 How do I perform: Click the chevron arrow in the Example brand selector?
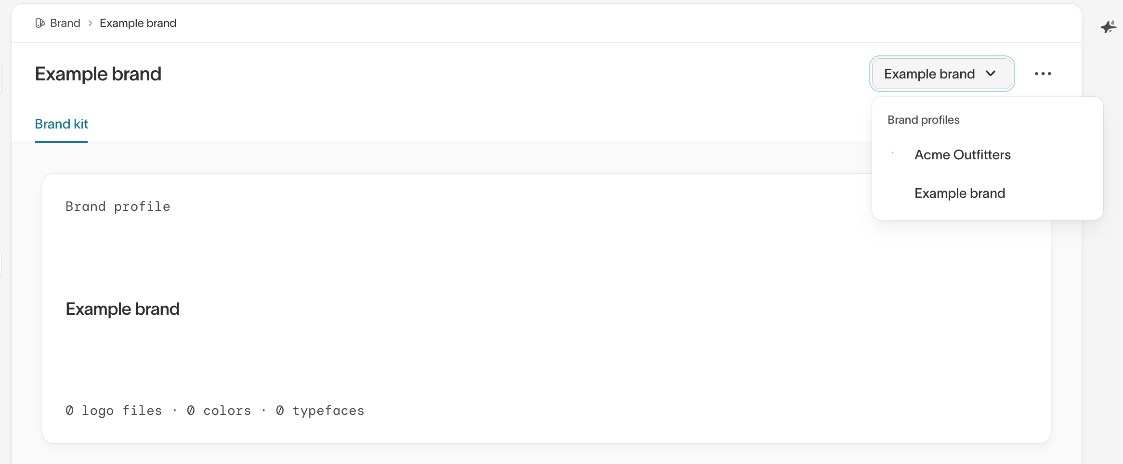pos(991,74)
